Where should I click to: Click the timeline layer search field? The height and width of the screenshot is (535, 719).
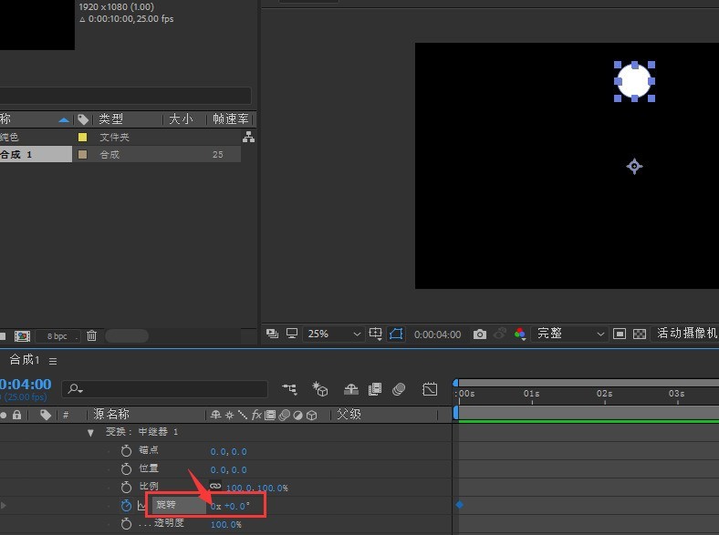point(165,389)
